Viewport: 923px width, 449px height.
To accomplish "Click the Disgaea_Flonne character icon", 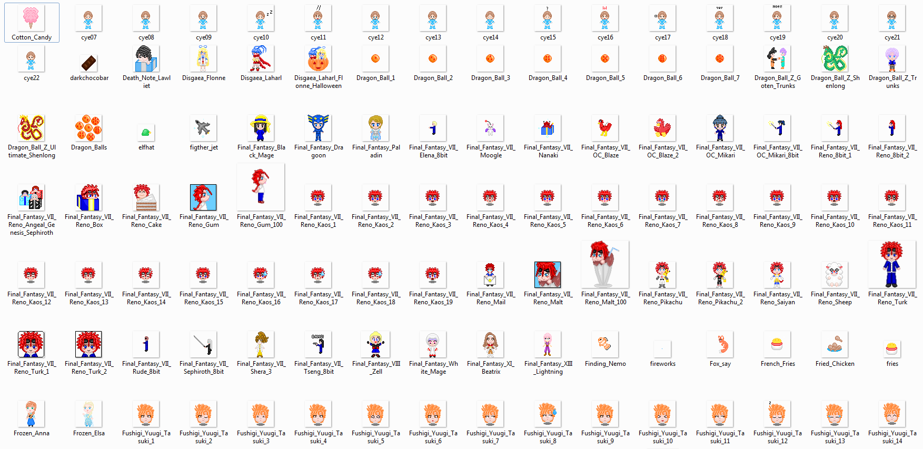I will coord(203,58).
